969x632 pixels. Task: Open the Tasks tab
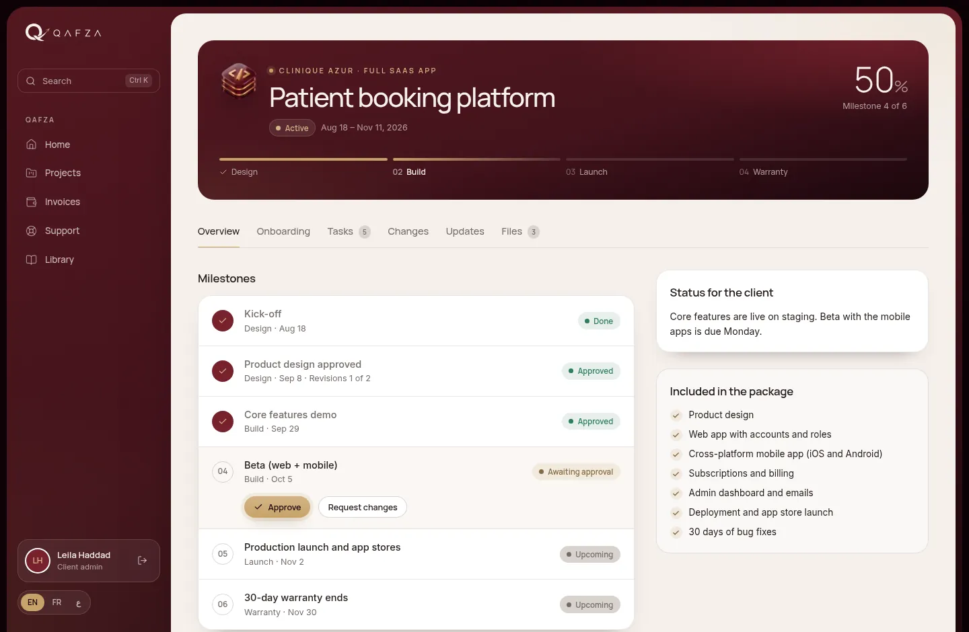(349, 231)
